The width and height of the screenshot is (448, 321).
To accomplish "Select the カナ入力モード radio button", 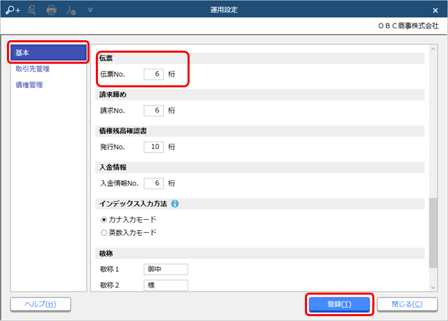I will tap(103, 220).
